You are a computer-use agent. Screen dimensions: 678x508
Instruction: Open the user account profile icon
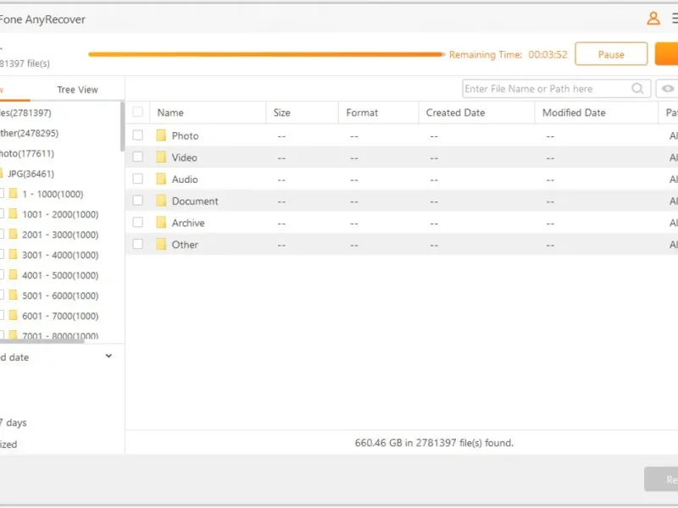653,19
